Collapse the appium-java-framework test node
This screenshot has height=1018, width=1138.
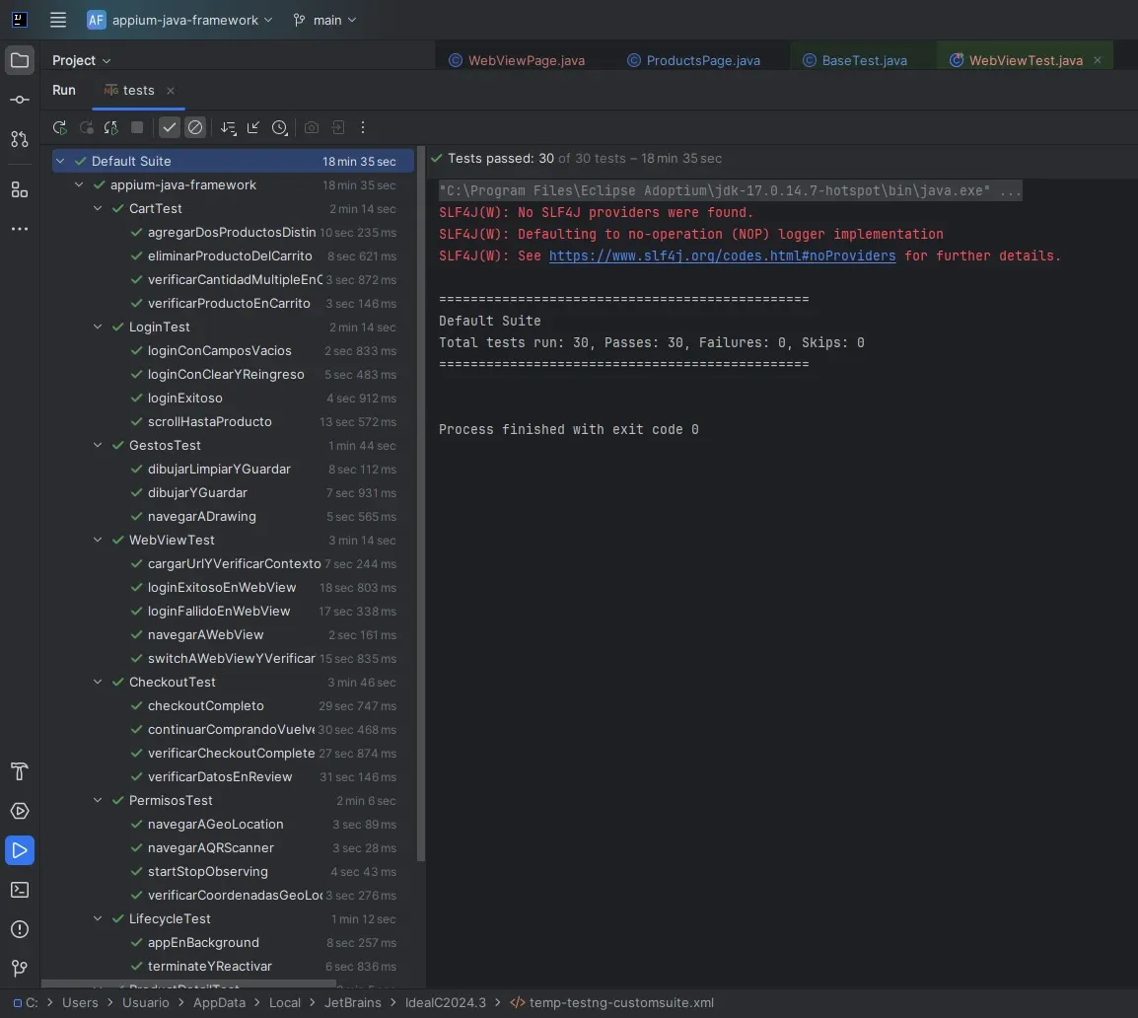click(79, 185)
